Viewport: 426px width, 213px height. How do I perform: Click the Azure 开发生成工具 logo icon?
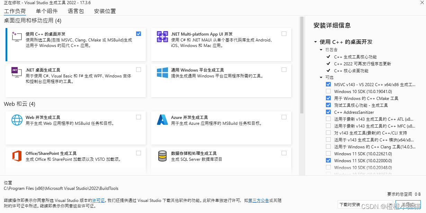pyautogui.click(x=162, y=120)
